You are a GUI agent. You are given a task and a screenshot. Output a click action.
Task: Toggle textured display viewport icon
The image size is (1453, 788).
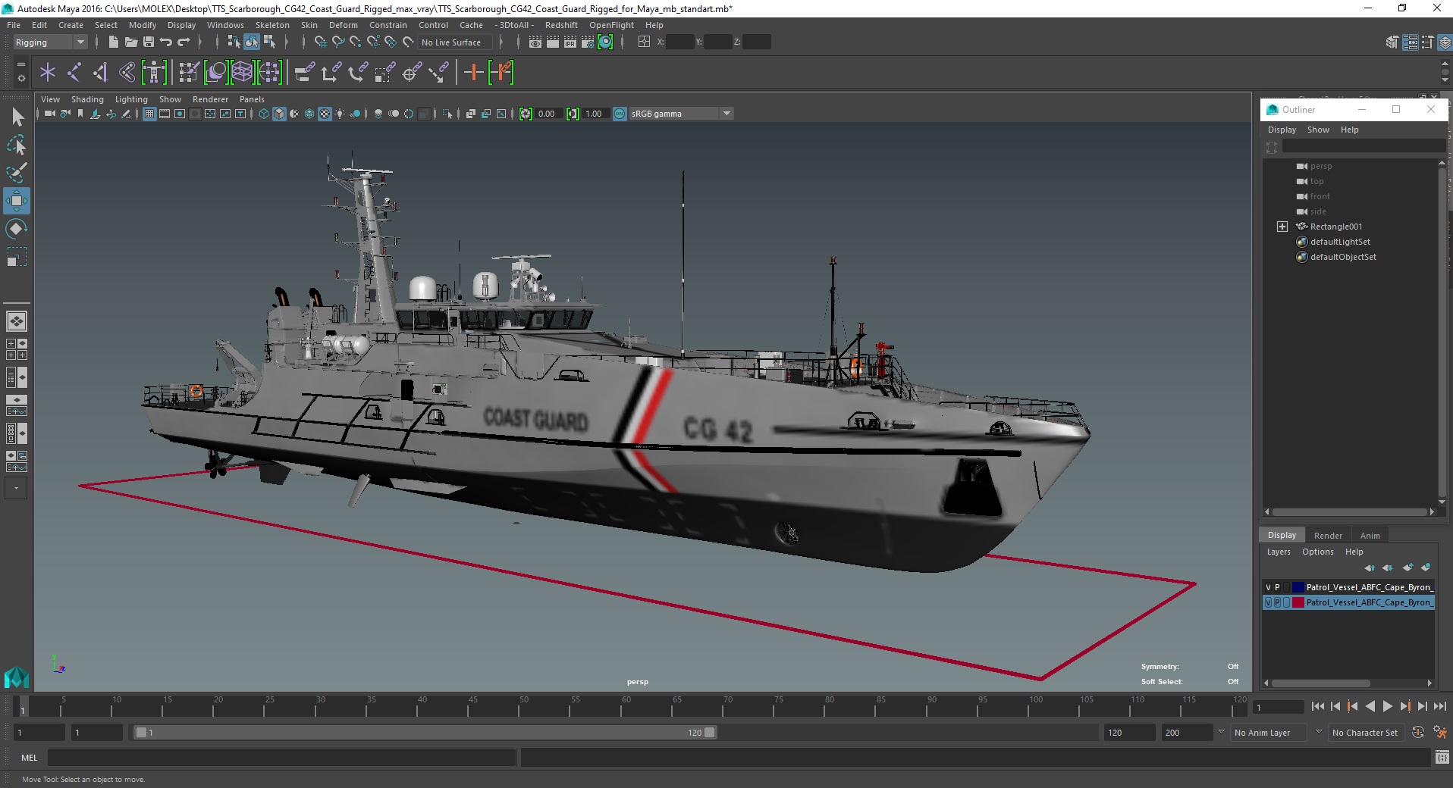click(x=325, y=114)
